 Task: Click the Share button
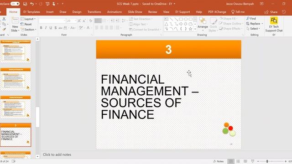click(271, 12)
